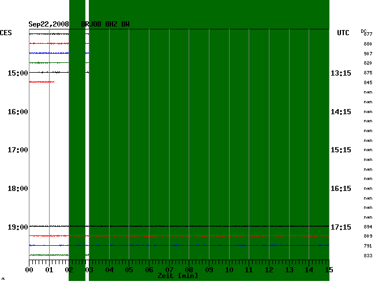Click minute label 07 on time axis
This screenshot has width=375, height=285.
(169, 270)
